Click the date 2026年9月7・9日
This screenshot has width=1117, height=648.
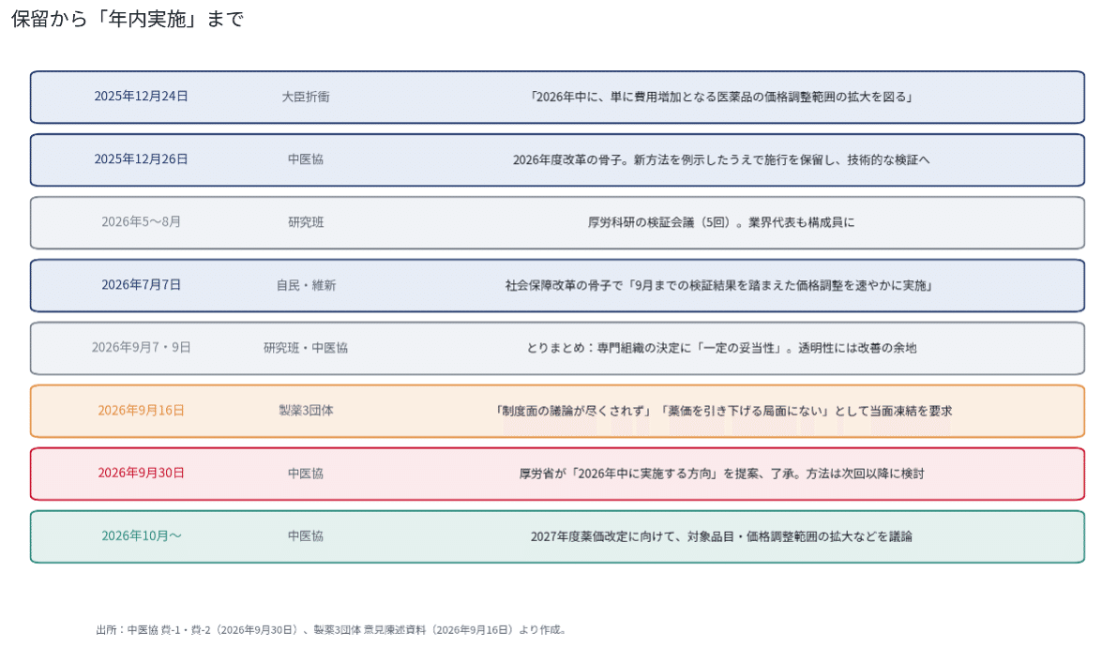click(141, 348)
